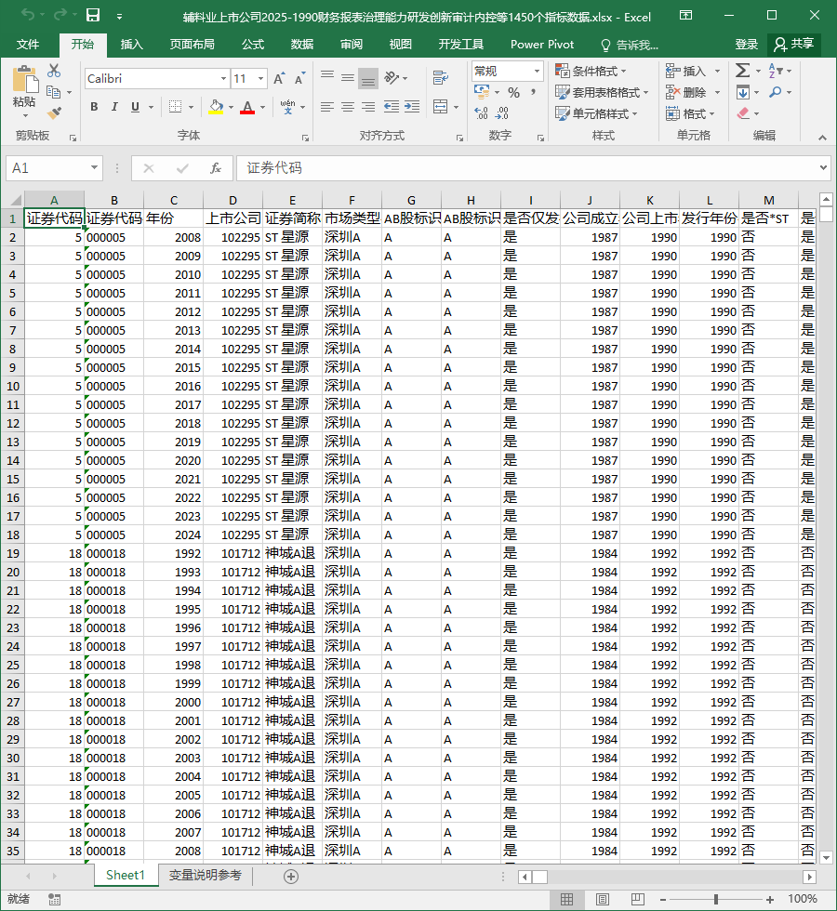The width and height of the screenshot is (837, 911).
Task: Apply the percent style number format
Action: coord(513,92)
